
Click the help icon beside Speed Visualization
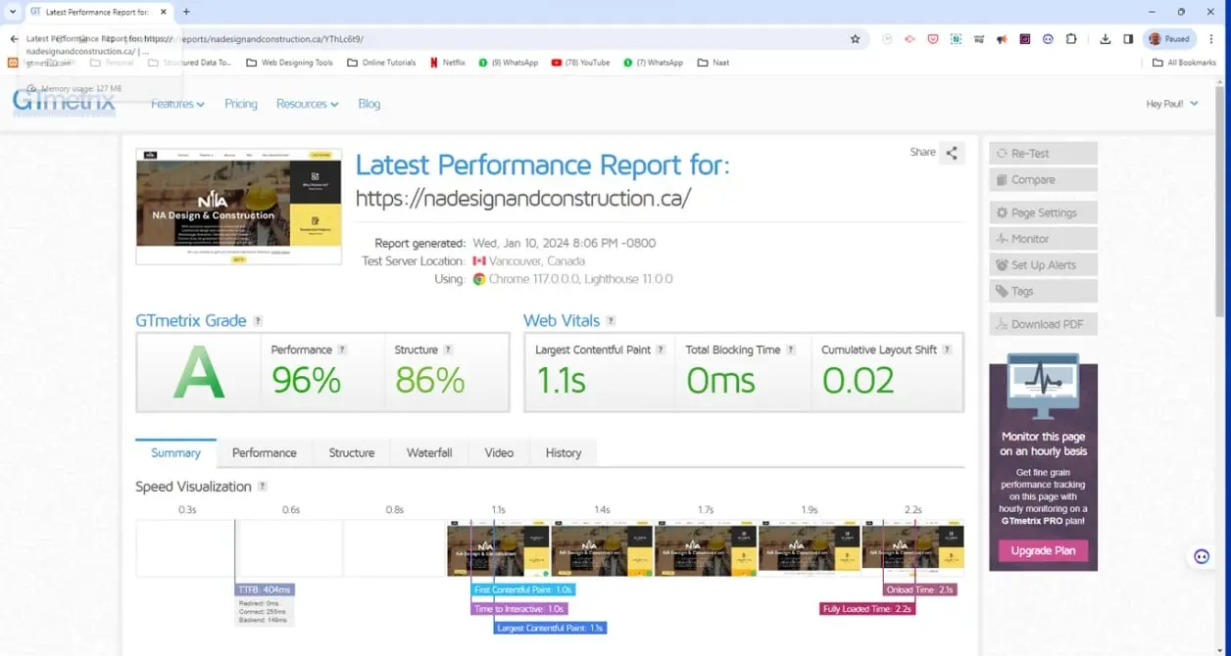[262, 487]
